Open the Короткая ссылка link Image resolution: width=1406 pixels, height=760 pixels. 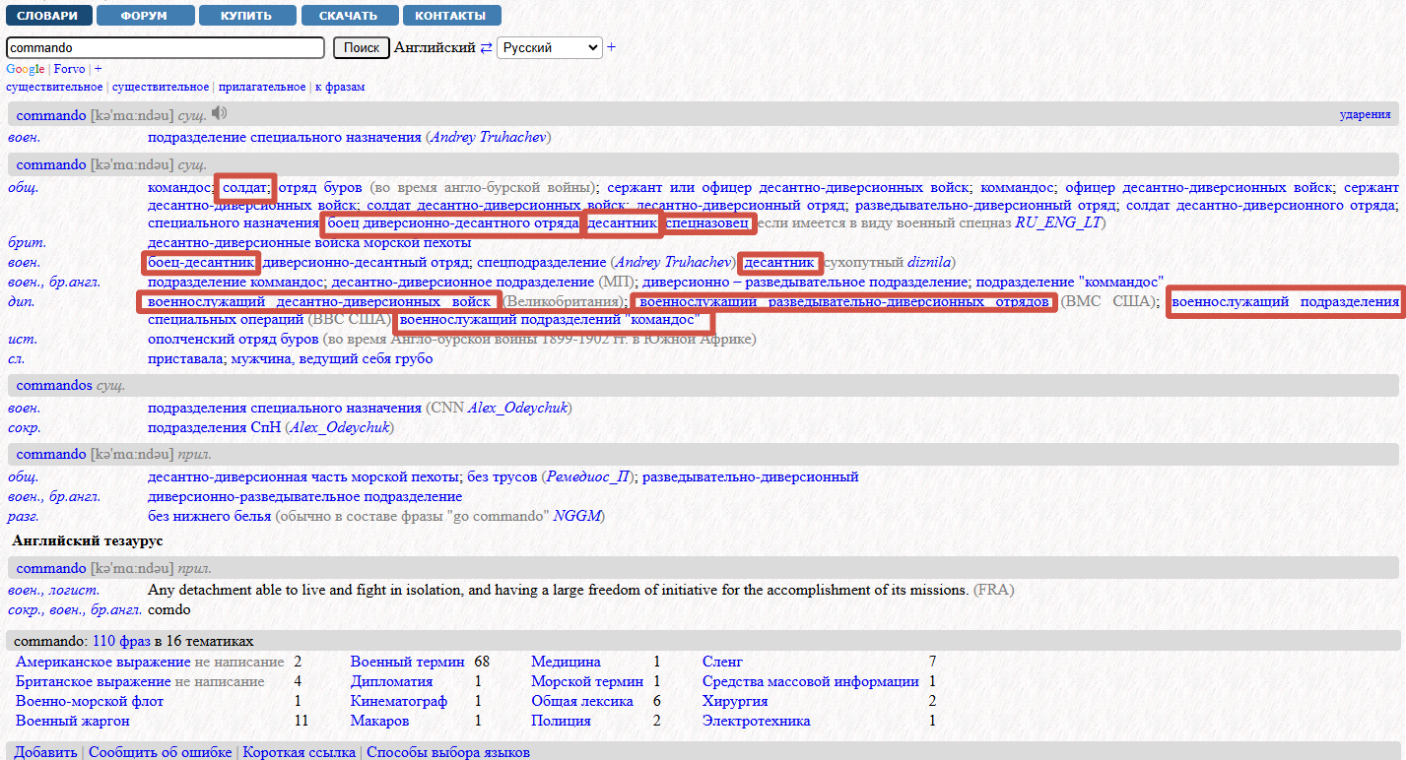(299, 752)
